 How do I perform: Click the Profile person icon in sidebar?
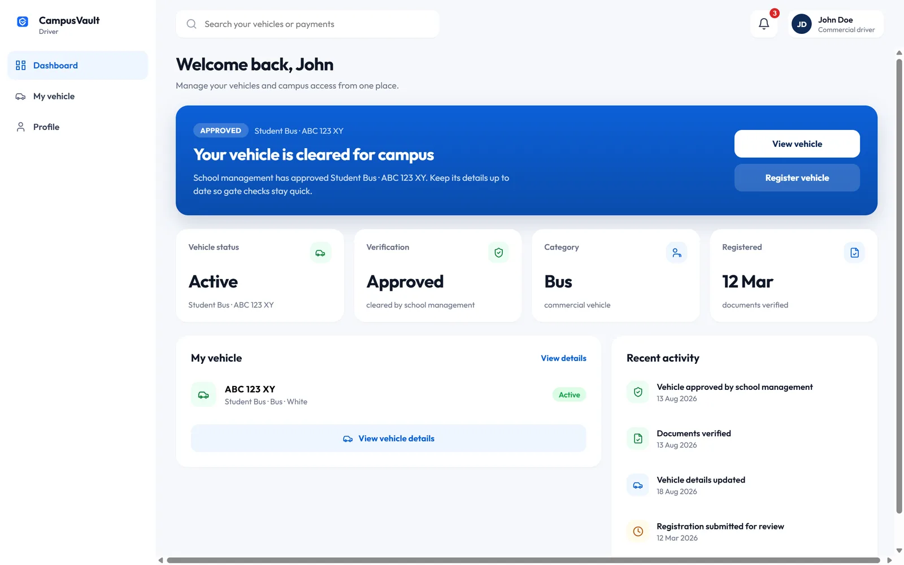(21, 127)
